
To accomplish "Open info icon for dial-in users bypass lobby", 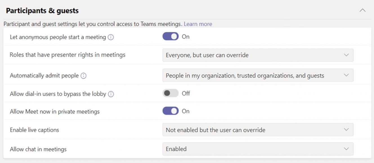I will coord(111,94).
